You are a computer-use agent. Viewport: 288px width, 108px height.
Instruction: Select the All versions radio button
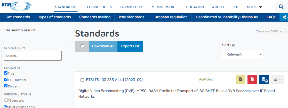[x=6, y=100]
